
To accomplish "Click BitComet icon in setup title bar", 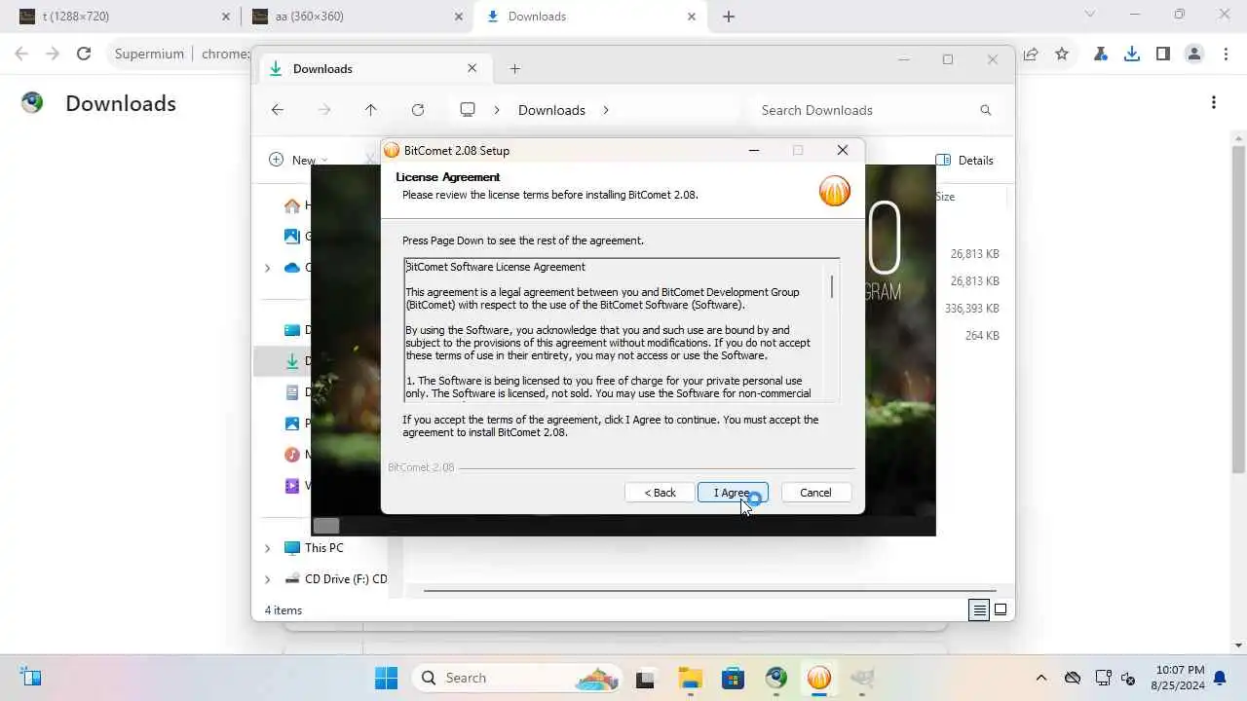I will 392,150.
